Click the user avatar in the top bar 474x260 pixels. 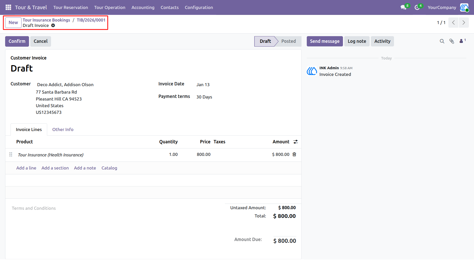click(464, 7)
